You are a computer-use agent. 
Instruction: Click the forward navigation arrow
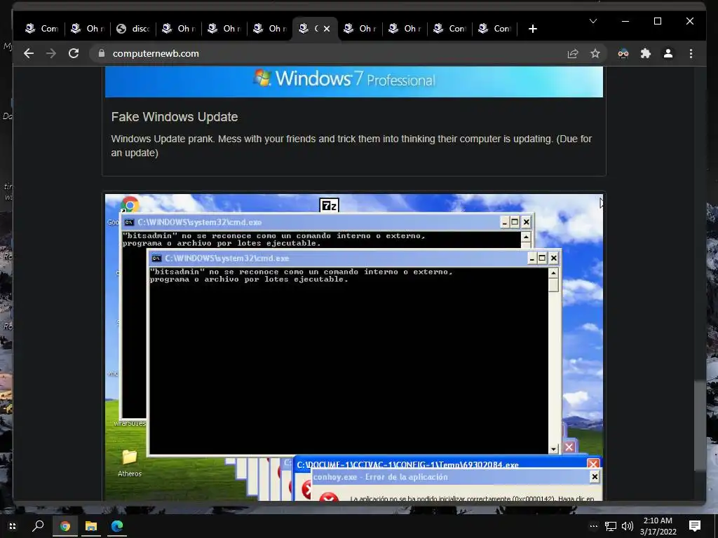[50, 53]
